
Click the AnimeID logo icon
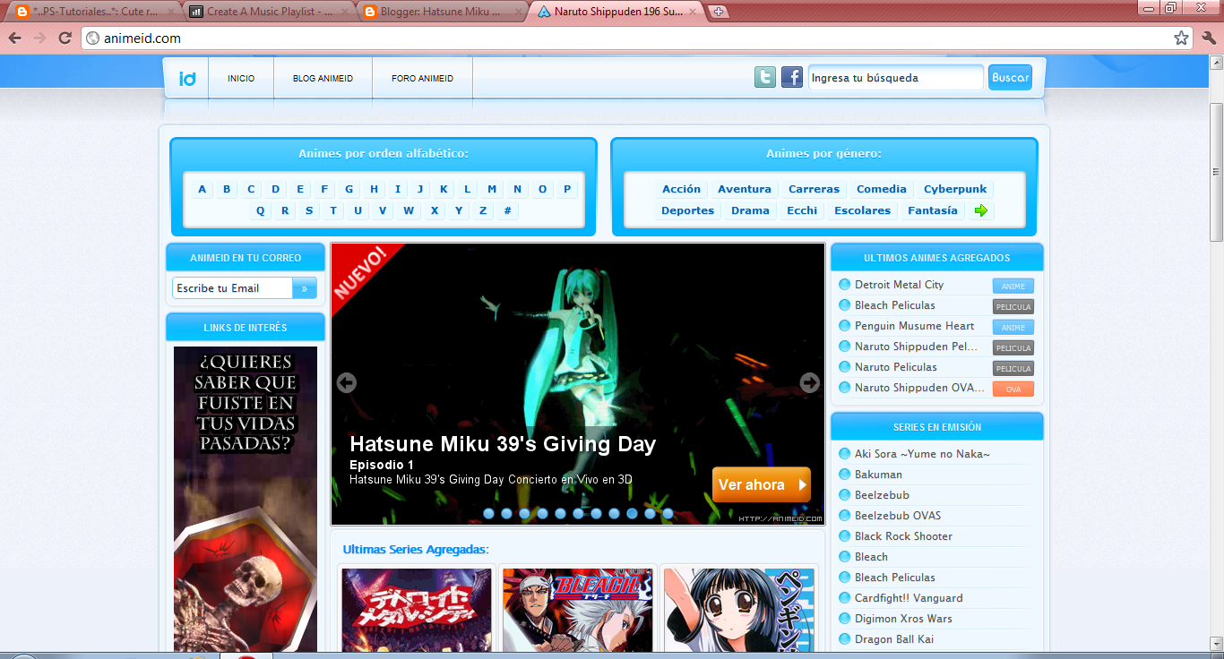coord(187,79)
